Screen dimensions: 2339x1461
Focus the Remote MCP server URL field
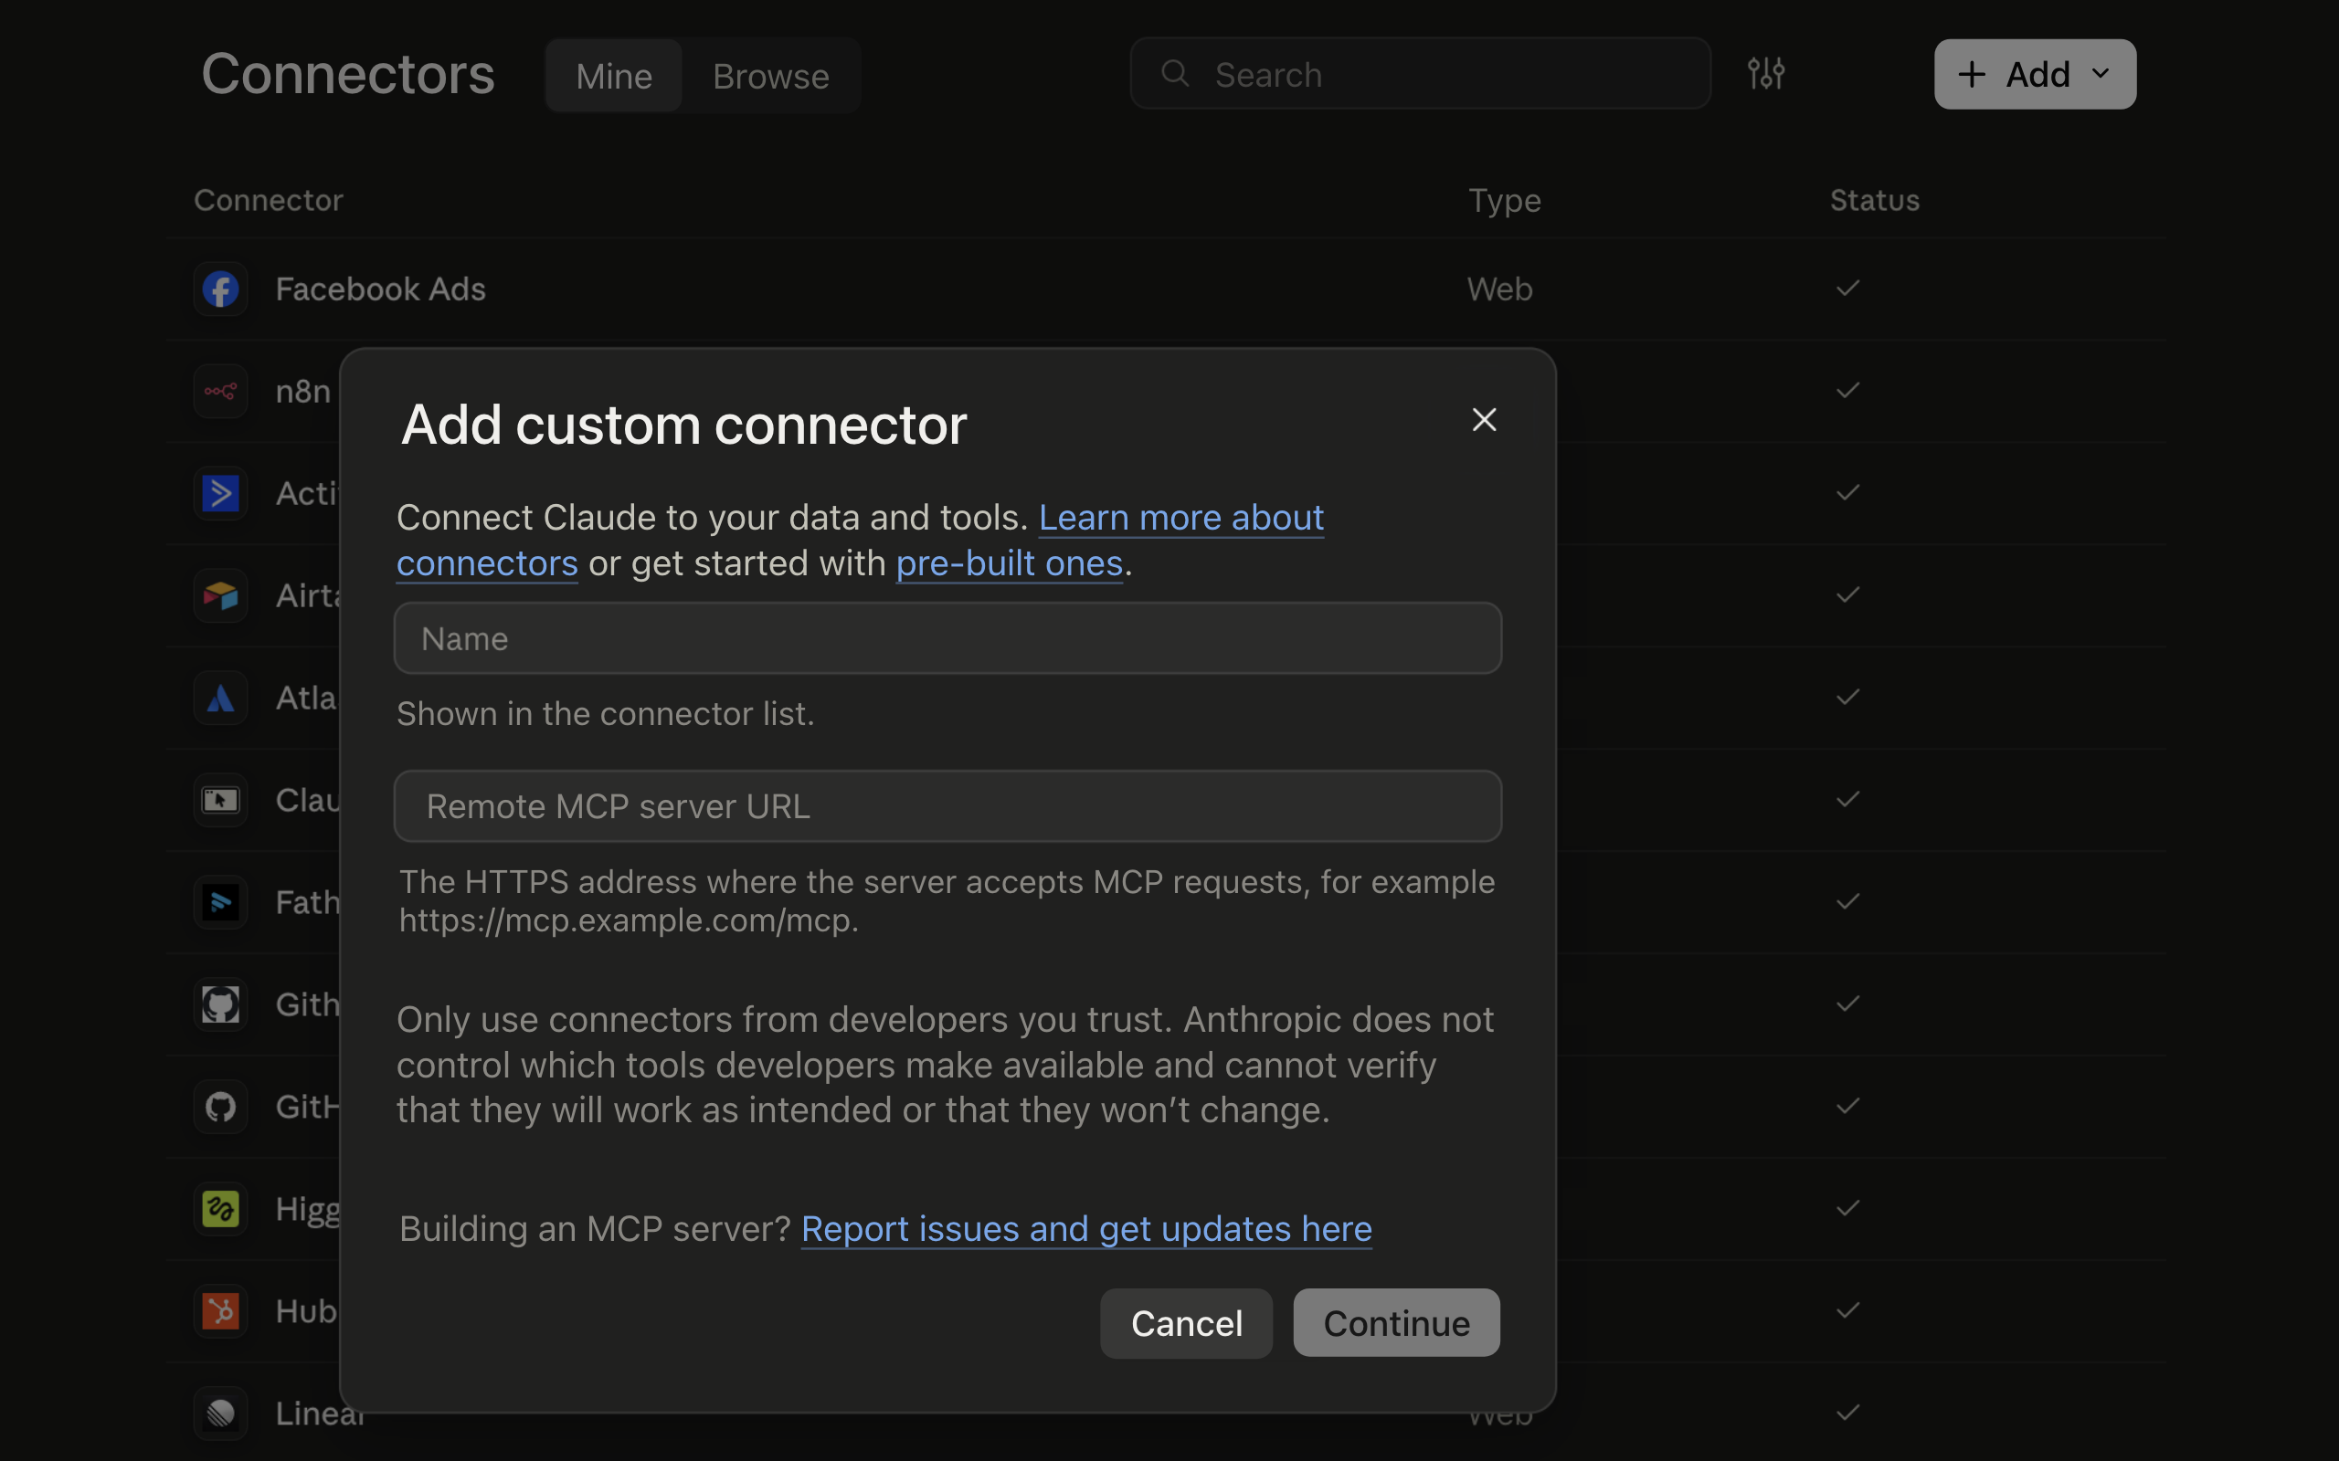947,806
